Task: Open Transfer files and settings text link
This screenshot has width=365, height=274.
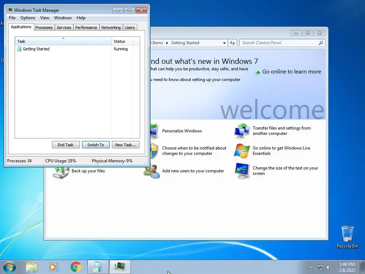Action: (282, 131)
